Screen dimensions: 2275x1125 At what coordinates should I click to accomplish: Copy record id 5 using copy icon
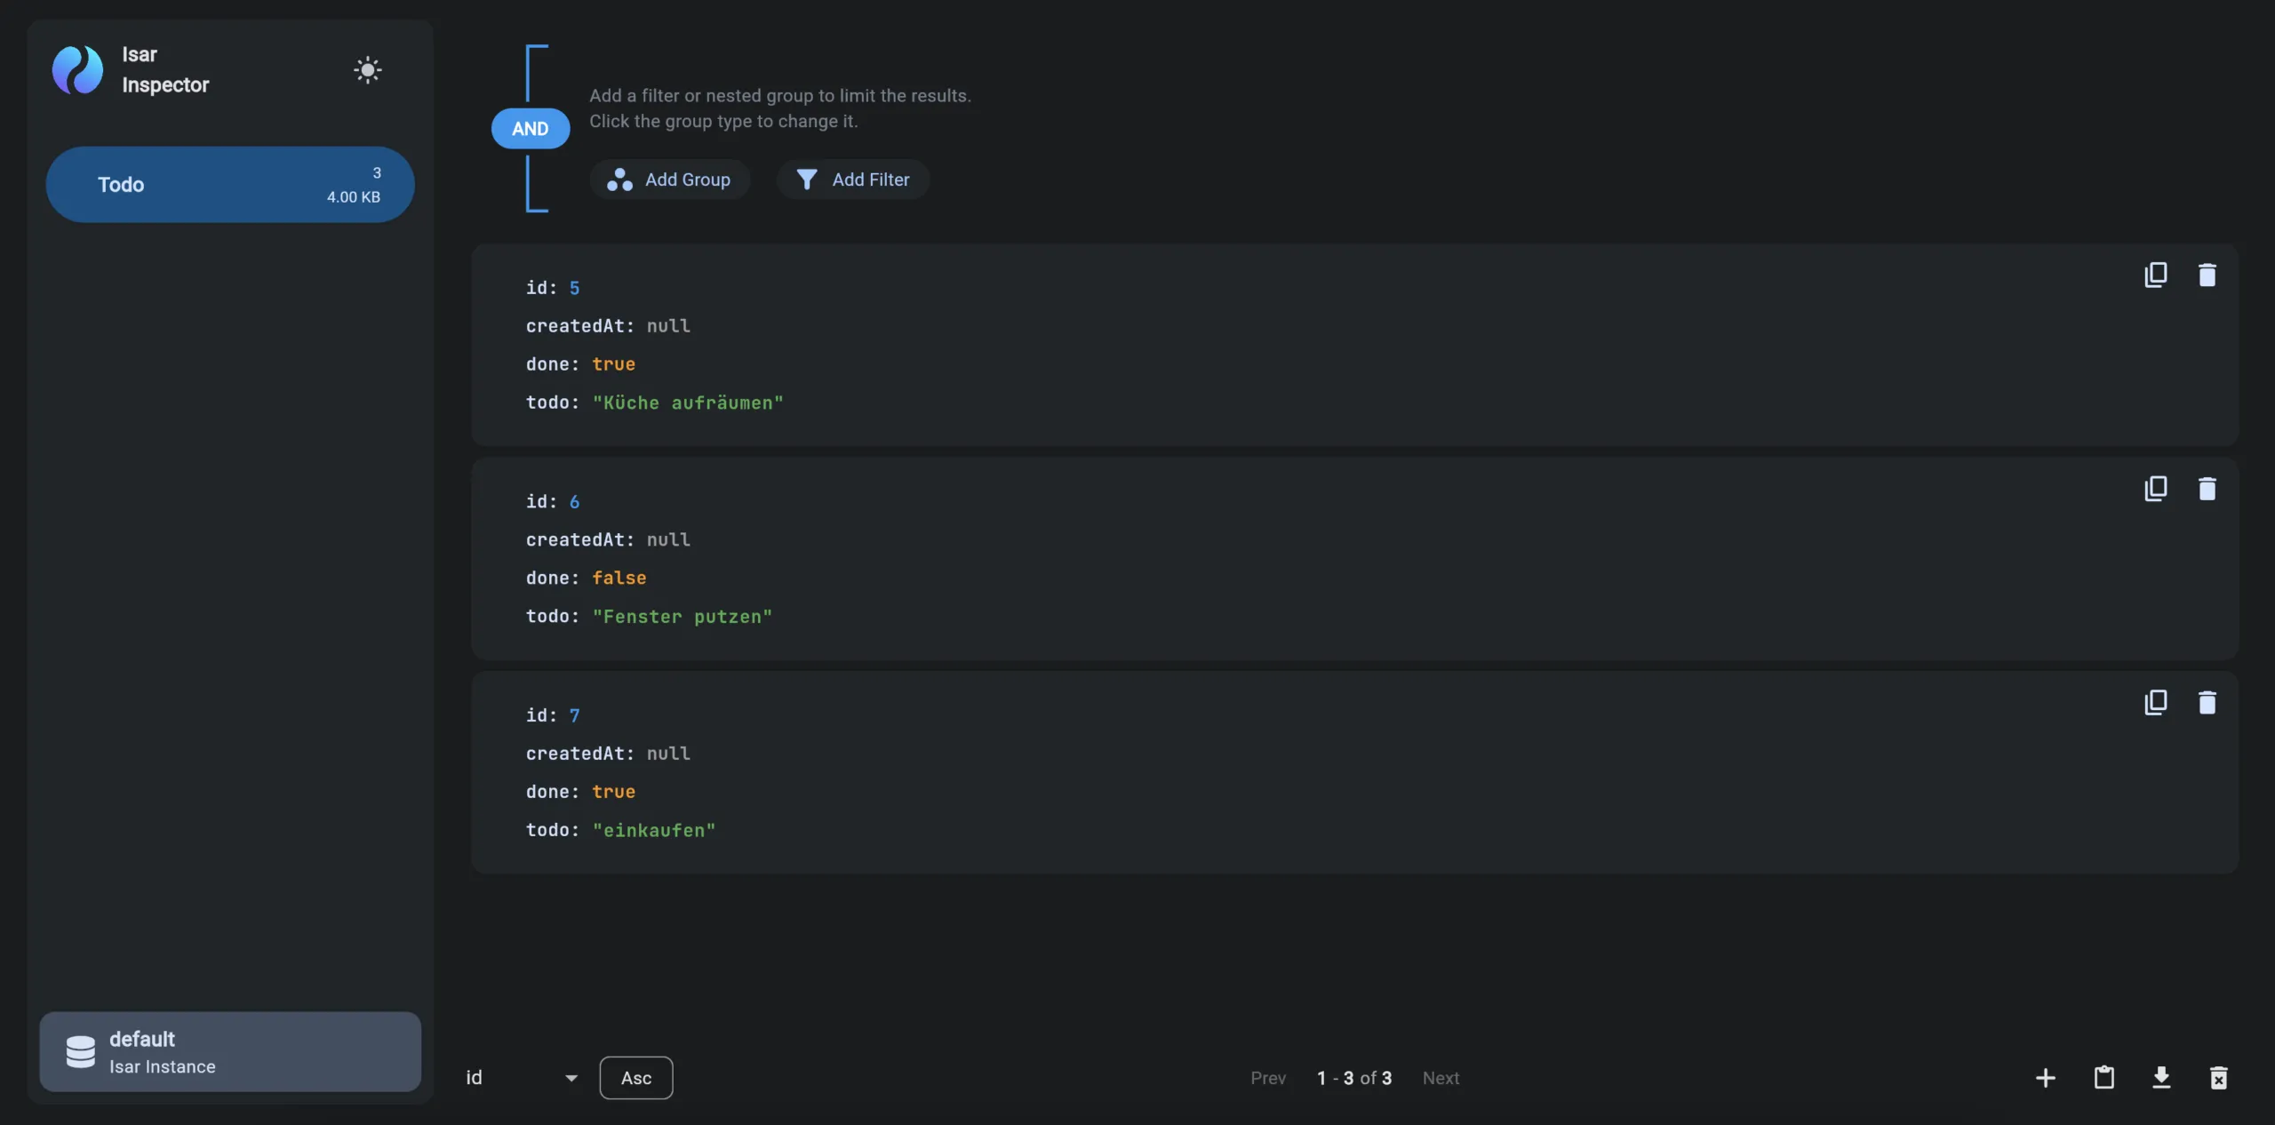coord(2156,275)
